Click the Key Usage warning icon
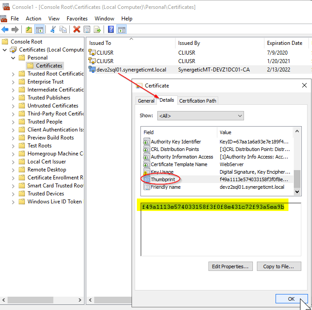The width and height of the screenshot is (312, 310). (147, 172)
